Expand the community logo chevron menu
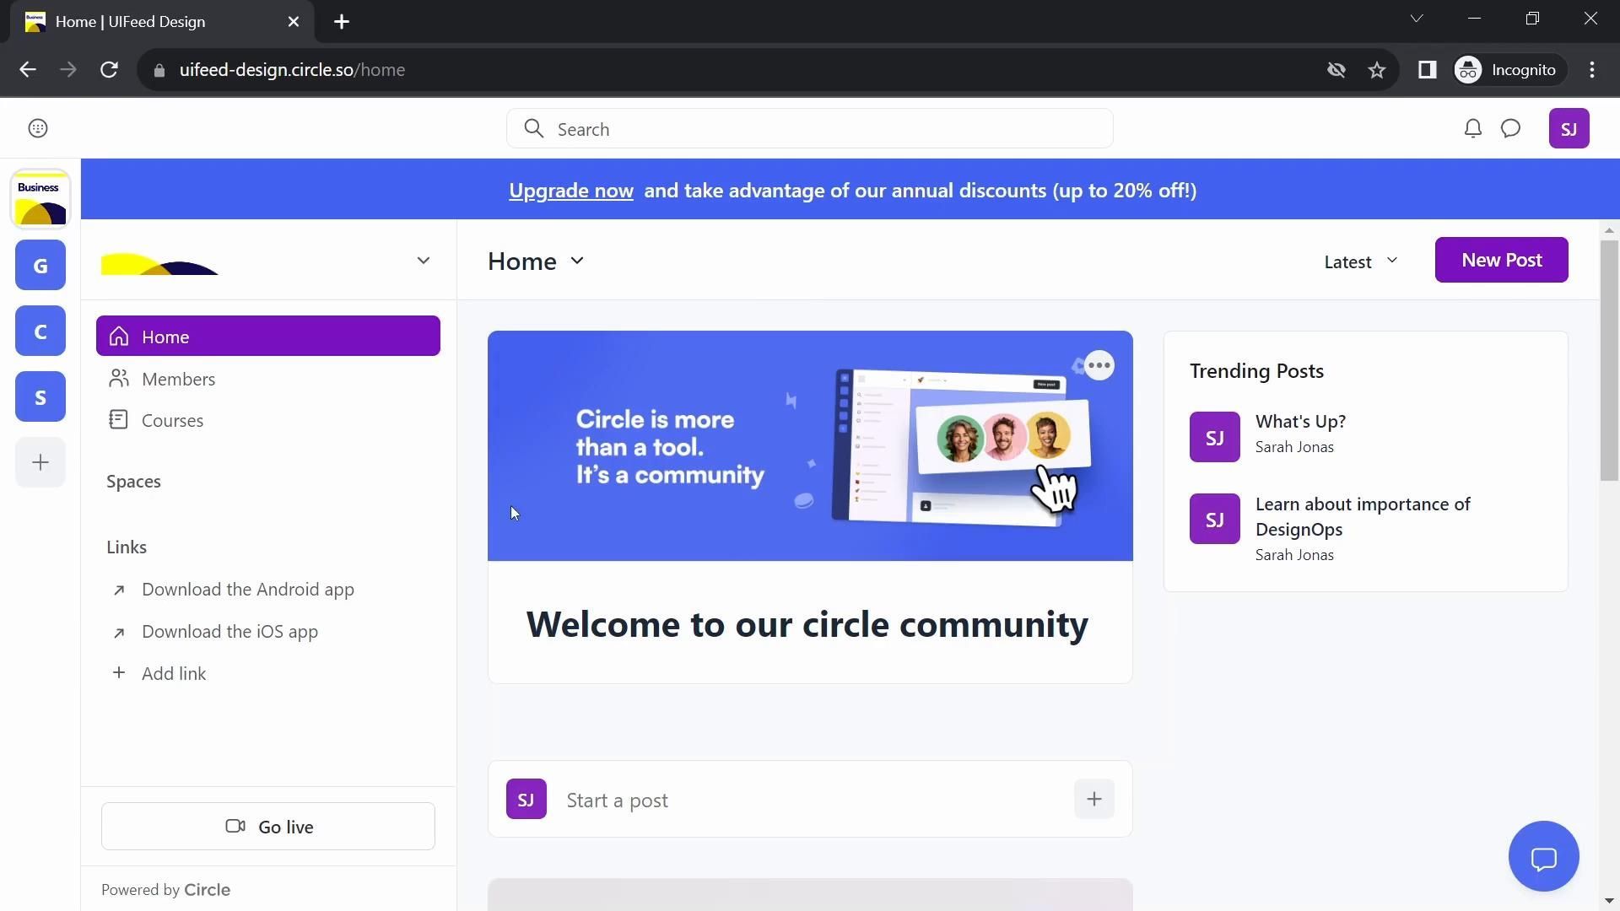1620x911 pixels. pyautogui.click(x=424, y=261)
